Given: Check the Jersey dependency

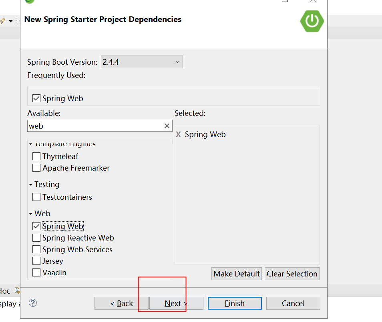Looking at the screenshot, I should tap(36, 261).
